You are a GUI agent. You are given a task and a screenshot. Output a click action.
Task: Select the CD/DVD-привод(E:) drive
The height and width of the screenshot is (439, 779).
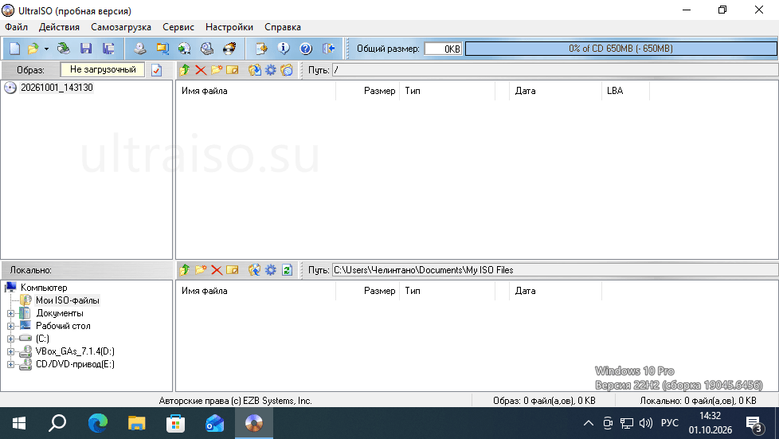click(x=75, y=364)
